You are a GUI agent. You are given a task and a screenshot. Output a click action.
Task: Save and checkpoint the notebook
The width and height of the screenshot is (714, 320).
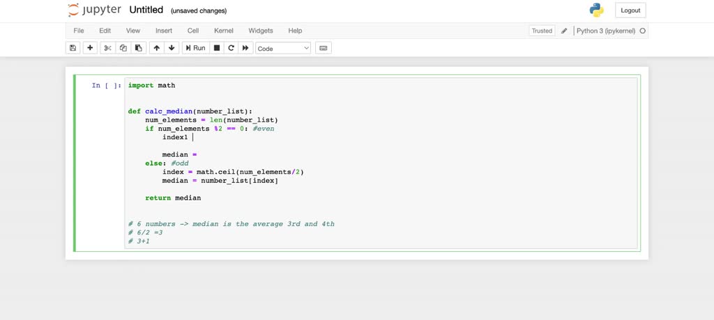pyautogui.click(x=73, y=48)
